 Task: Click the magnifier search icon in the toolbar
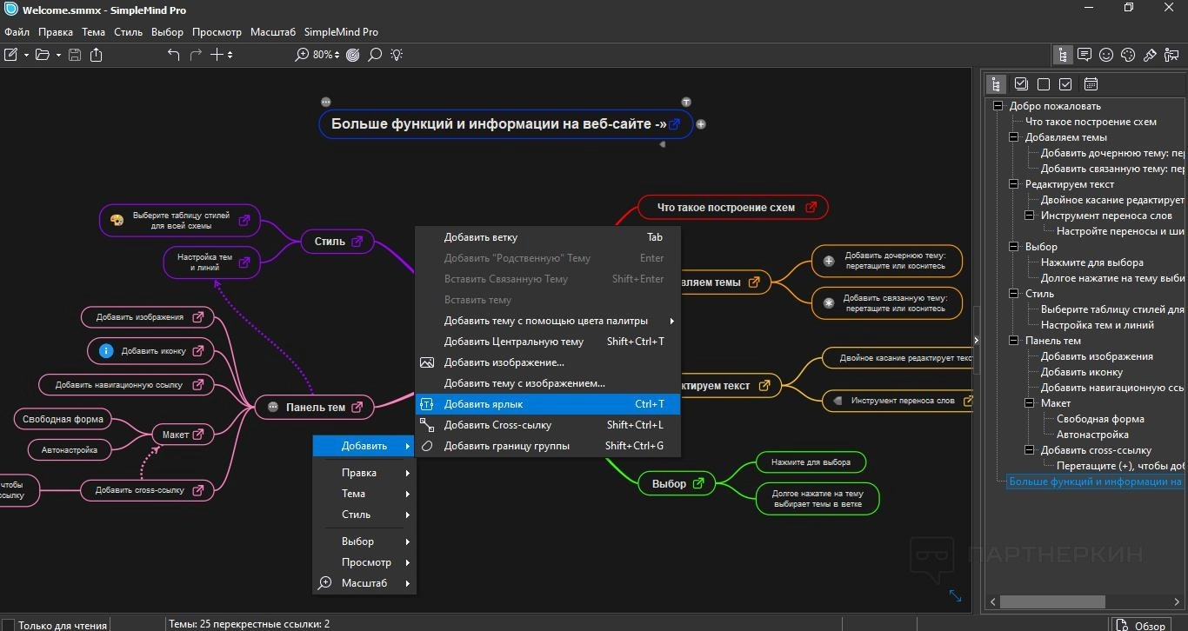[375, 55]
